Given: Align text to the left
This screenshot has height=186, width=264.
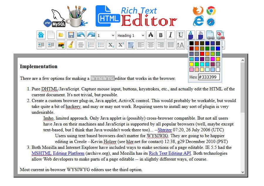Looking at the screenshot, I should [x=141, y=45].
